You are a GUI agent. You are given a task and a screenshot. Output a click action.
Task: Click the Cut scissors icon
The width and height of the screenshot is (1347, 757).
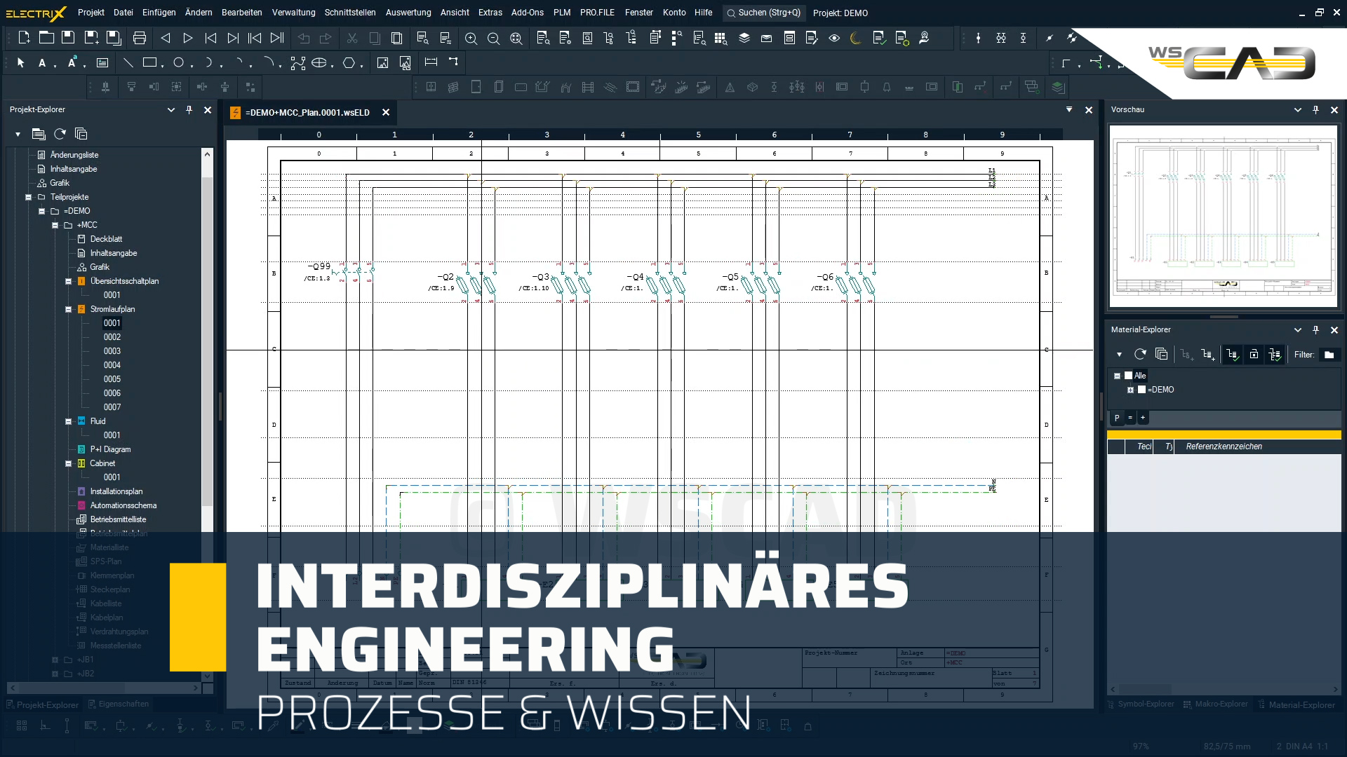(354, 39)
